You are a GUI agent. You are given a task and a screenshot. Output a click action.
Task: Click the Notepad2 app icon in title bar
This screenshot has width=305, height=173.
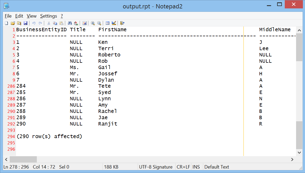(6, 6)
